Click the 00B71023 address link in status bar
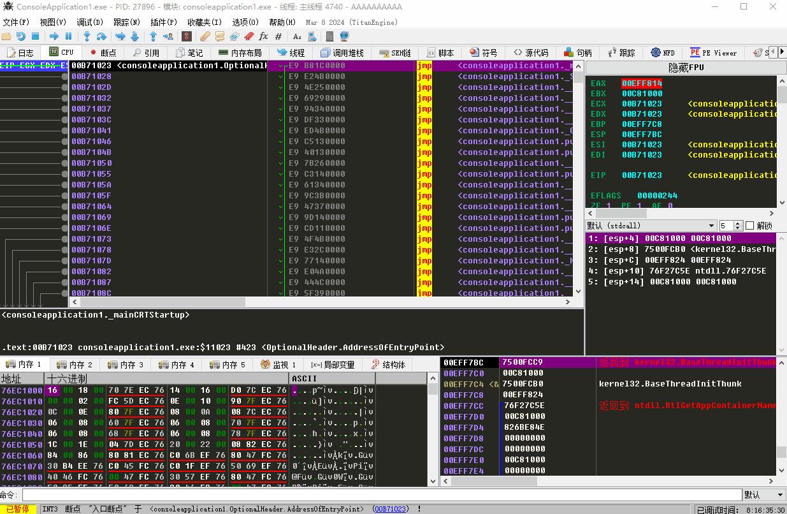The height and width of the screenshot is (514, 787). point(390,509)
